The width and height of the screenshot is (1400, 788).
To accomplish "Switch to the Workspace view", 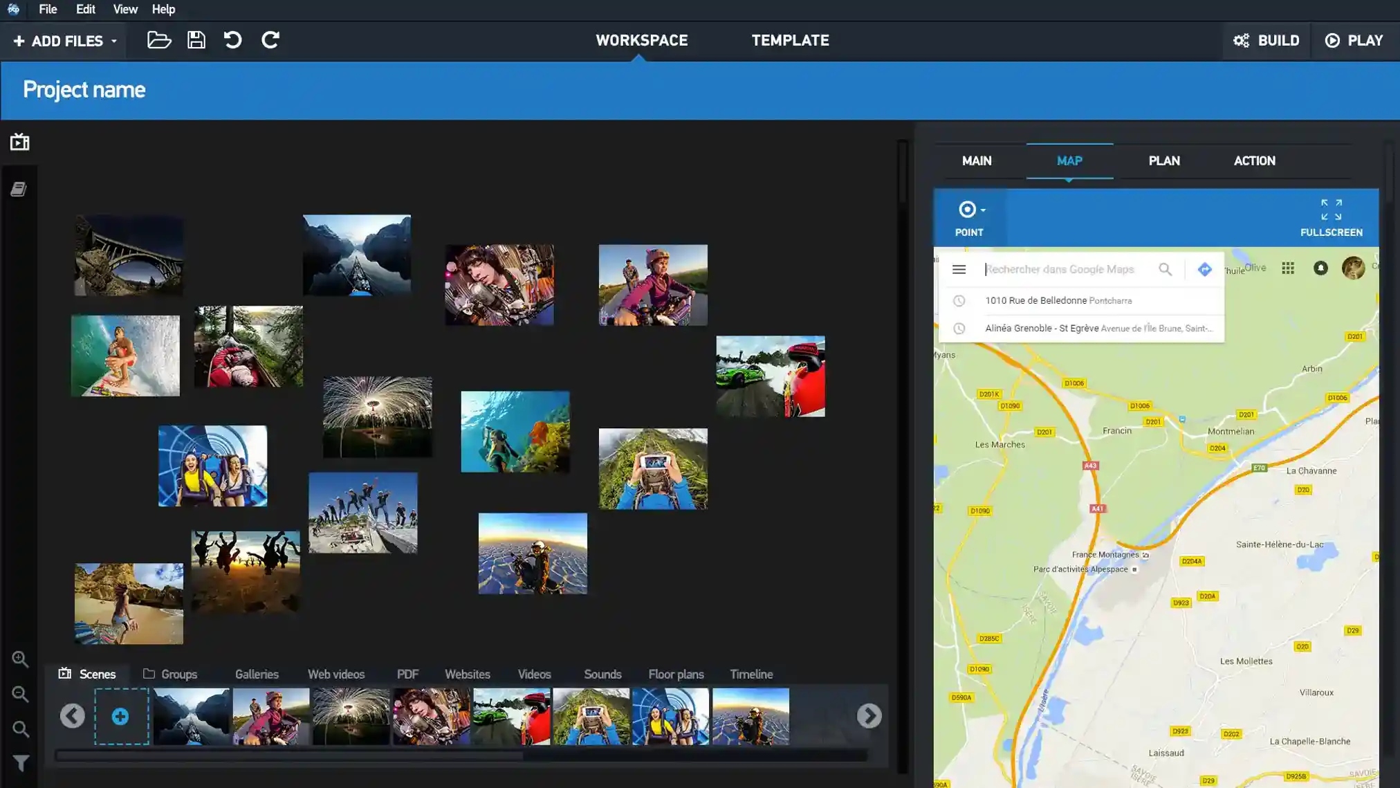I will pyautogui.click(x=642, y=40).
